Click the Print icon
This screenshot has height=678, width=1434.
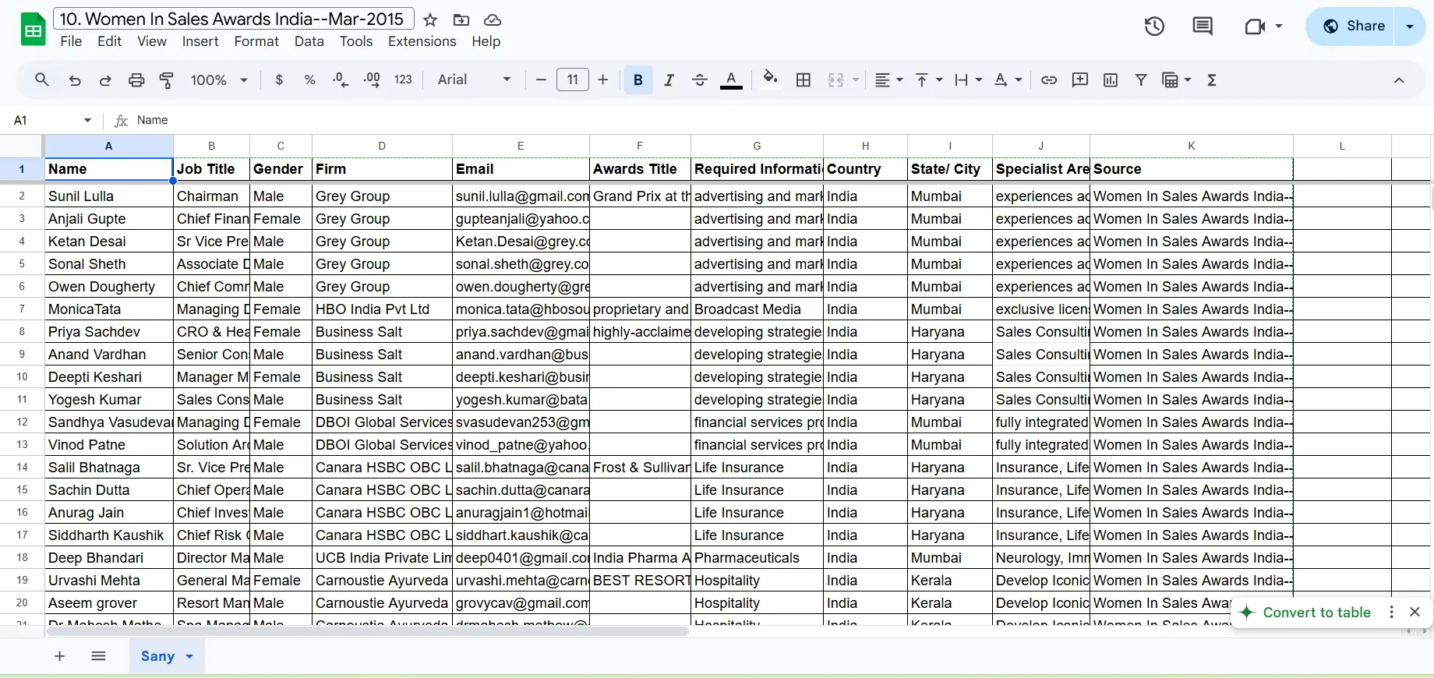(x=136, y=79)
